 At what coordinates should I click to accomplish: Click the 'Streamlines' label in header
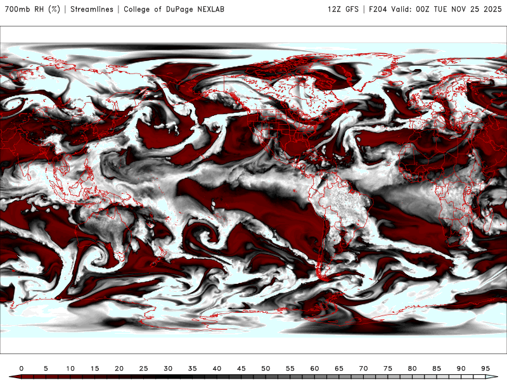92,9
